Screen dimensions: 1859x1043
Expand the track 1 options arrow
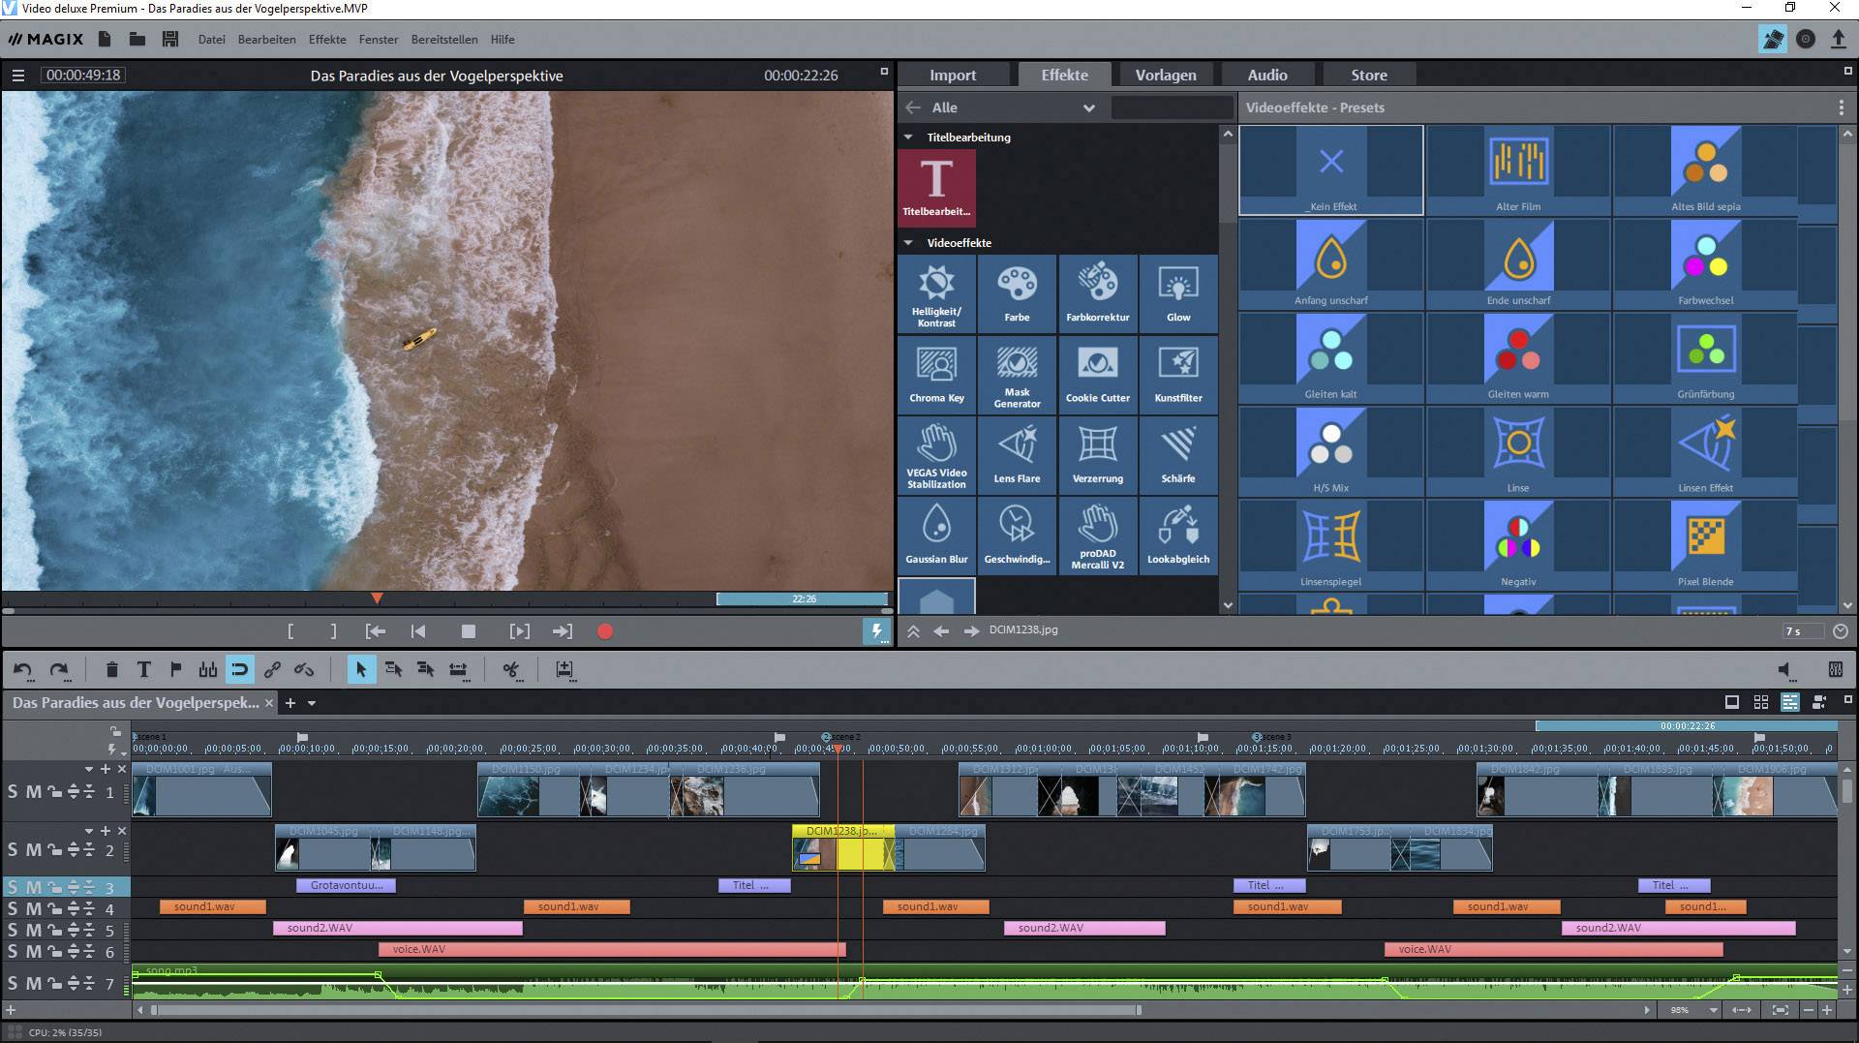coord(89,768)
